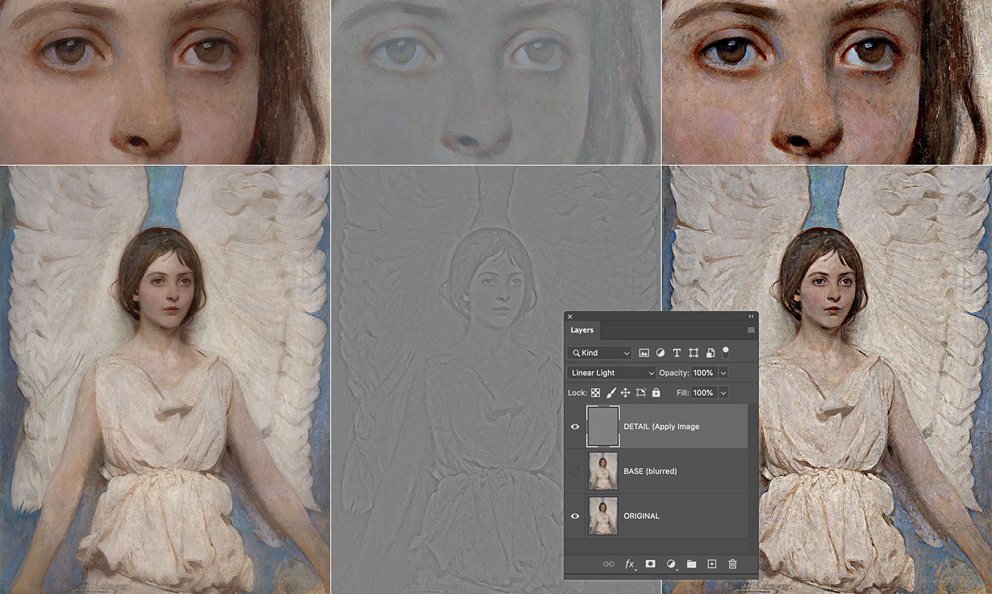Create a new layer plus icon
The width and height of the screenshot is (992, 594).
[712, 564]
